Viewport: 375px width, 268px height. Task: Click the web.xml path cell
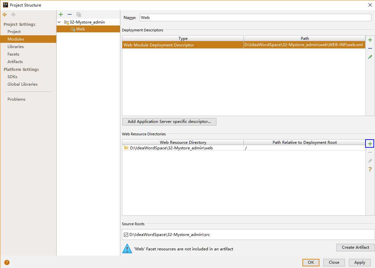[304, 45]
